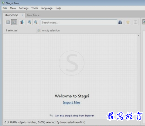Close the (Everything) tab
The height and width of the screenshot is (126, 145).
(22, 15)
